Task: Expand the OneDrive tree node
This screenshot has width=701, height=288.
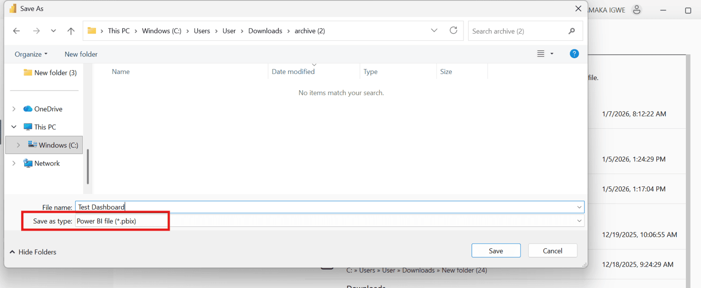Action: (14, 109)
